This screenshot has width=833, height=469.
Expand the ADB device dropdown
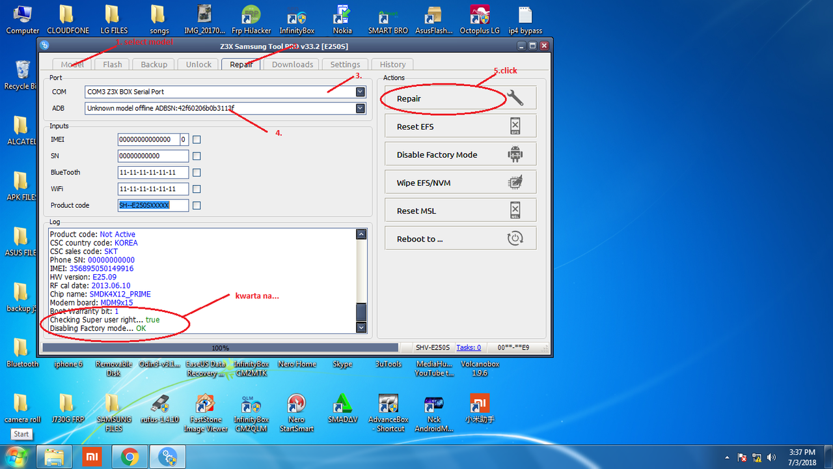click(x=361, y=108)
